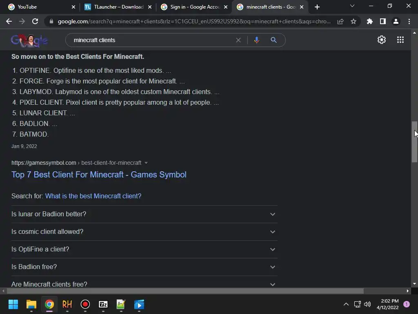
Task: Open the notepad app on taskbar
Action: pos(121,304)
